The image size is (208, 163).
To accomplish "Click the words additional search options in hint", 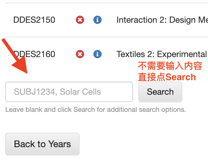I will point(147,110).
